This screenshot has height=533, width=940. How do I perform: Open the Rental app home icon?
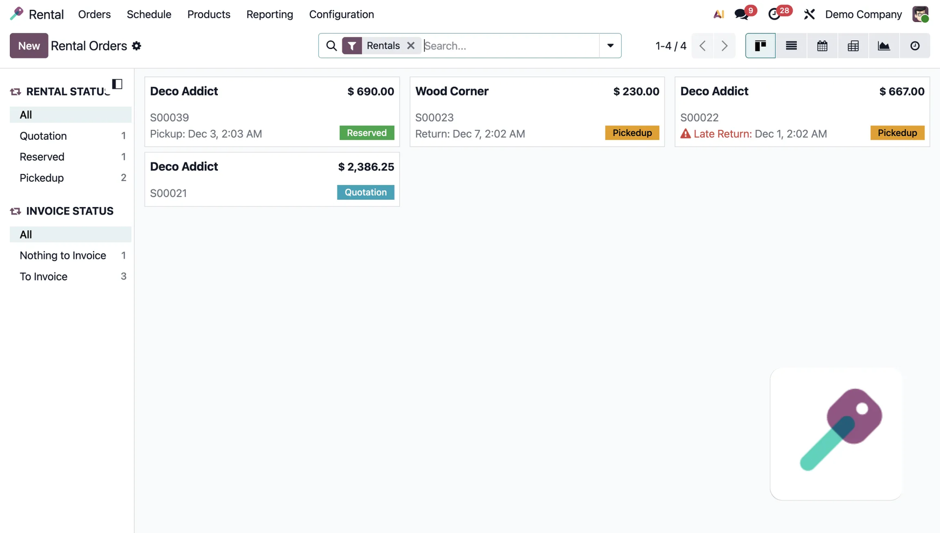[17, 14]
